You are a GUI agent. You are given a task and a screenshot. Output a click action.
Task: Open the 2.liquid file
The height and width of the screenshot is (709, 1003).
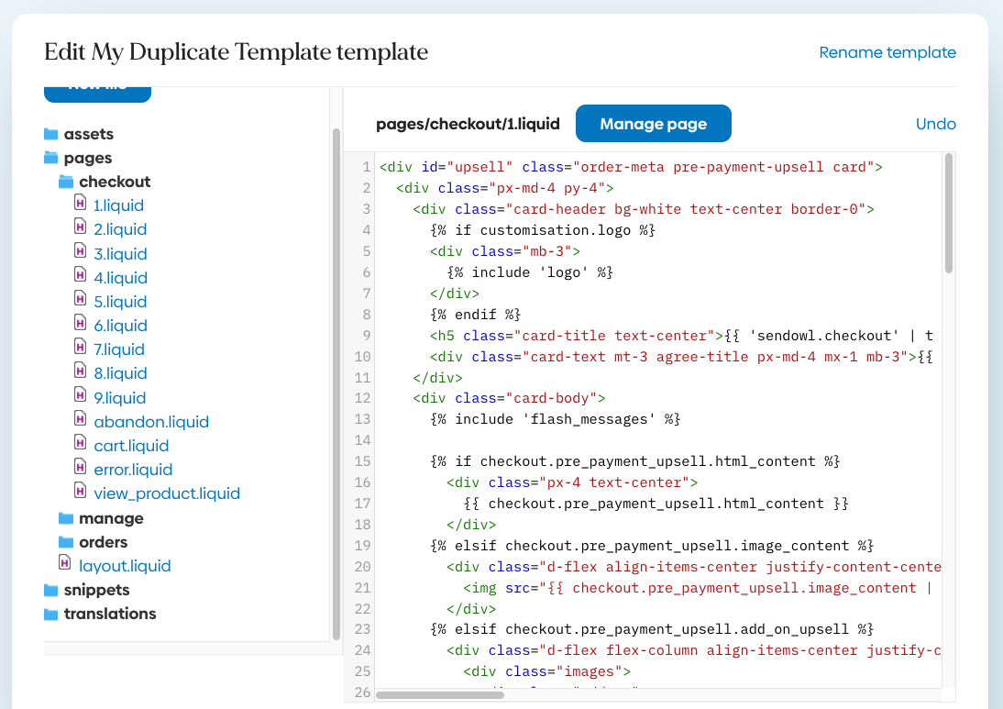click(120, 229)
